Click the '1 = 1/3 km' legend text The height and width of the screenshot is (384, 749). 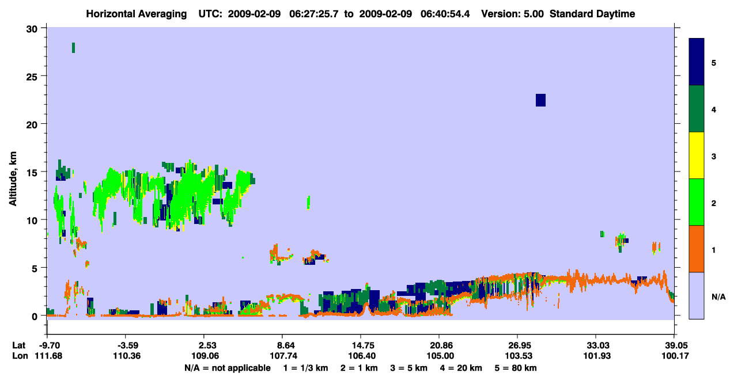coord(305,367)
